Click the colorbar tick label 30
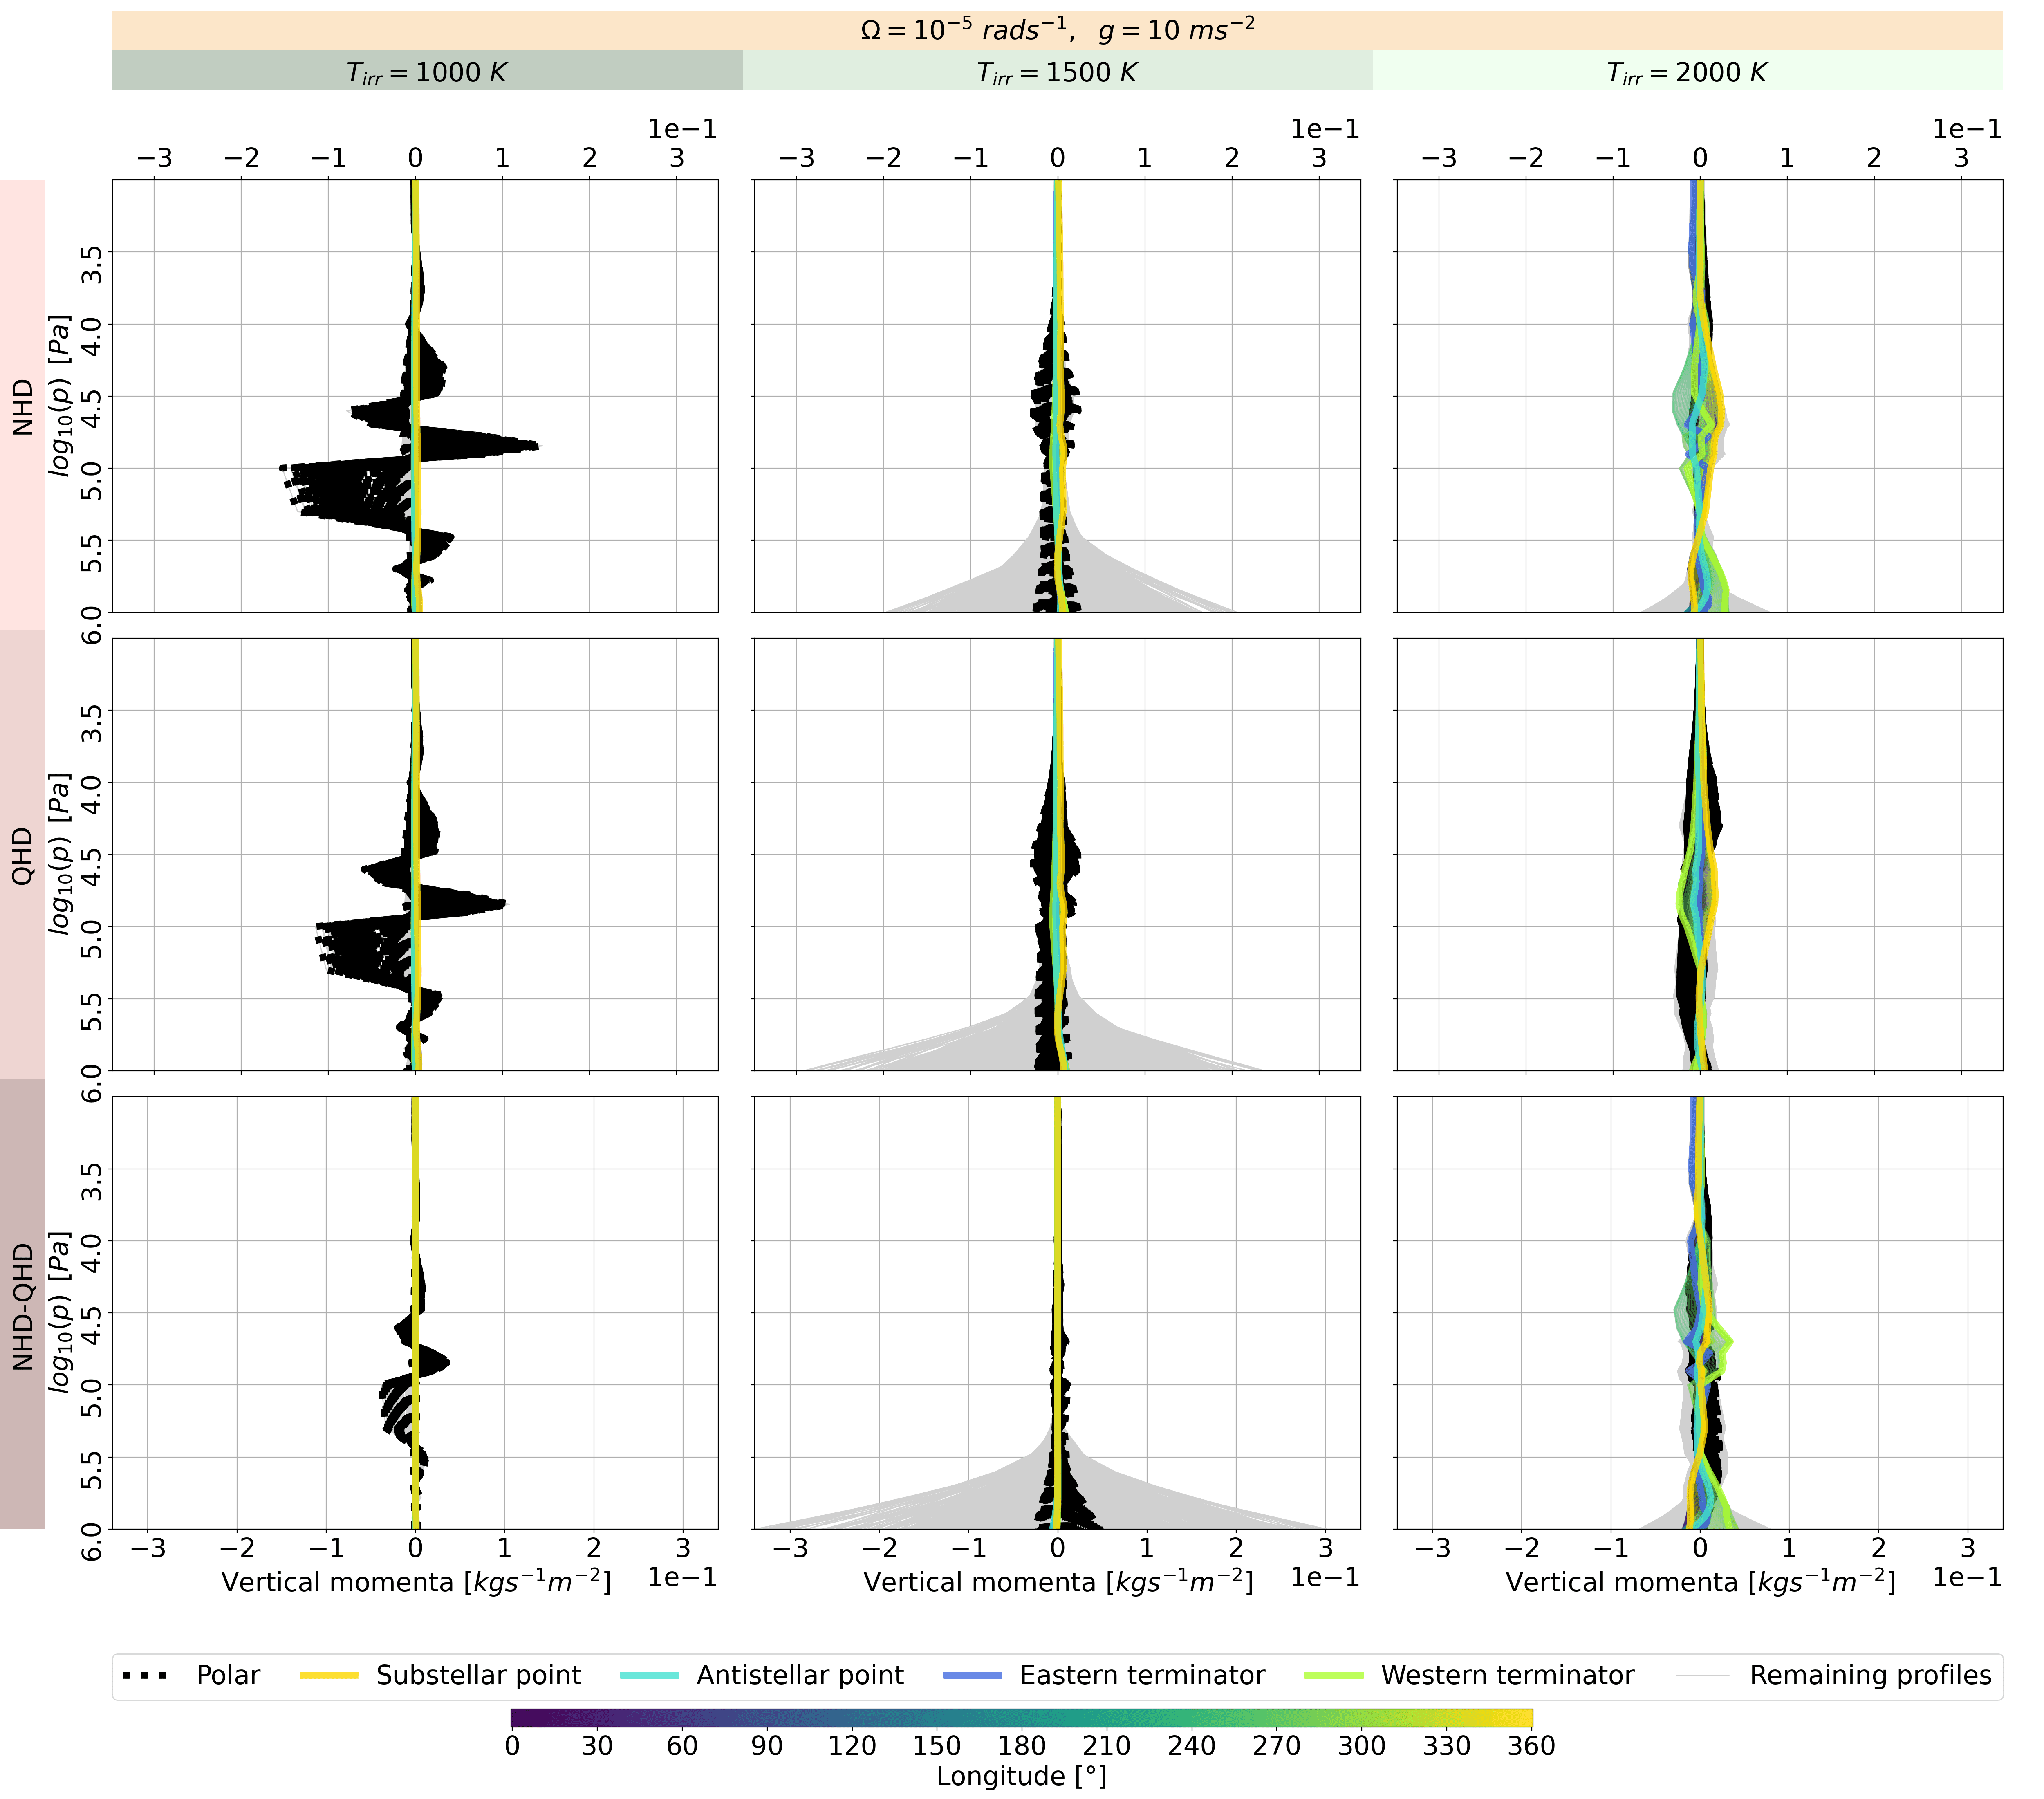 click(597, 1746)
